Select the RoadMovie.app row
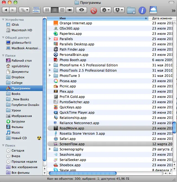This screenshot has width=177, height=182. click(110, 128)
